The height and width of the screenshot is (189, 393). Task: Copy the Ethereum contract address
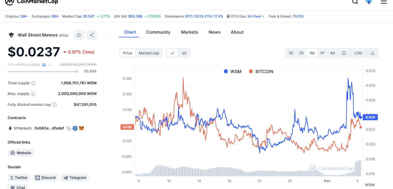coord(69,128)
